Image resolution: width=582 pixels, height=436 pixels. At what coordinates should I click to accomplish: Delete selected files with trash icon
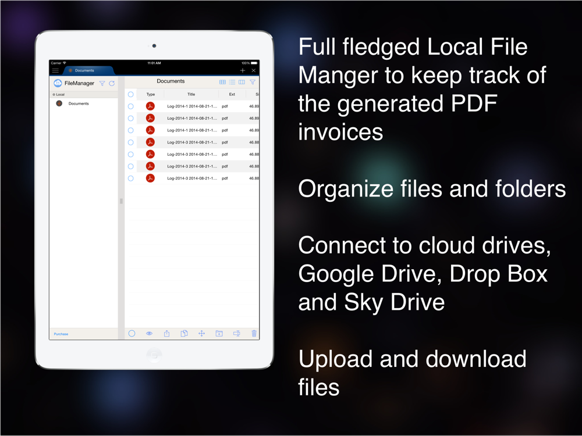click(x=254, y=333)
